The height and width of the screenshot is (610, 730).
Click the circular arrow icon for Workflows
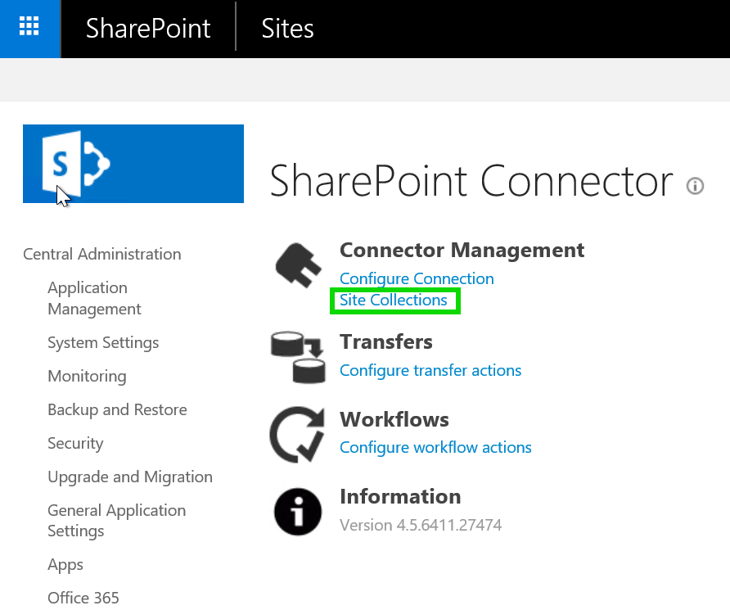(298, 434)
